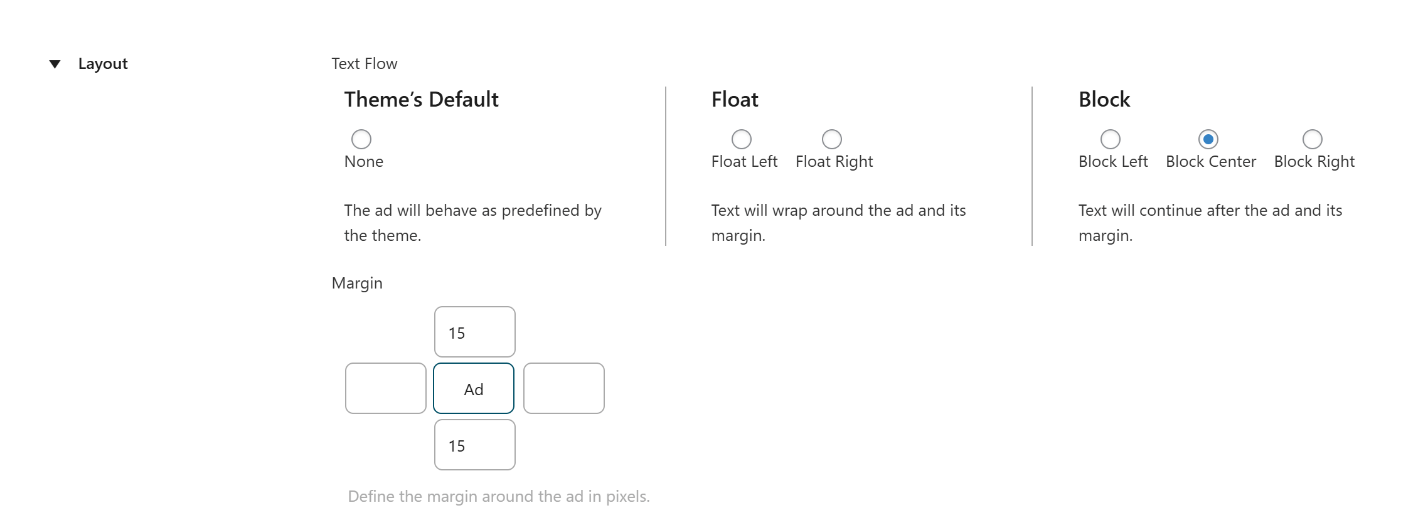Click the Float heading
The image size is (1423, 530).
(x=734, y=98)
